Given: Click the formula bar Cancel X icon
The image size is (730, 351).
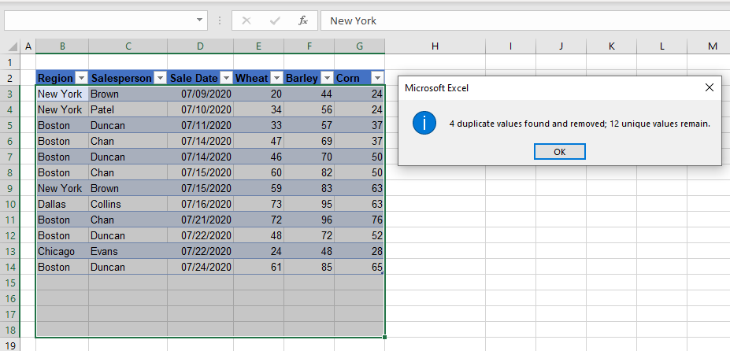Looking at the screenshot, I should click(246, 20).
